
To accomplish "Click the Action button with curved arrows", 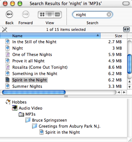I will point(126,29).
